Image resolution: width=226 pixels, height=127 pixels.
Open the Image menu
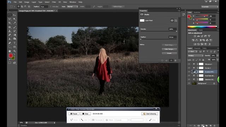(x=27, y=2)
